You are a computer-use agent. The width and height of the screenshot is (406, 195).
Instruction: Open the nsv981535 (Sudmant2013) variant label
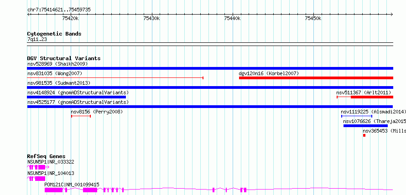pyautogui.click(x=59, y=83)
